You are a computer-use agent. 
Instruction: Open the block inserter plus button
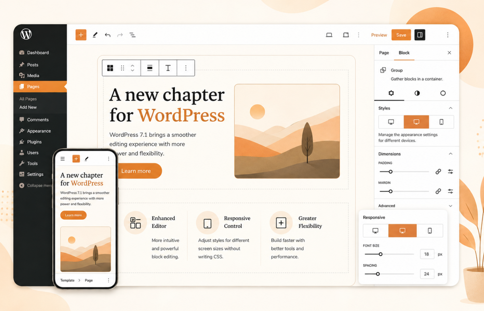click(81, 35)
